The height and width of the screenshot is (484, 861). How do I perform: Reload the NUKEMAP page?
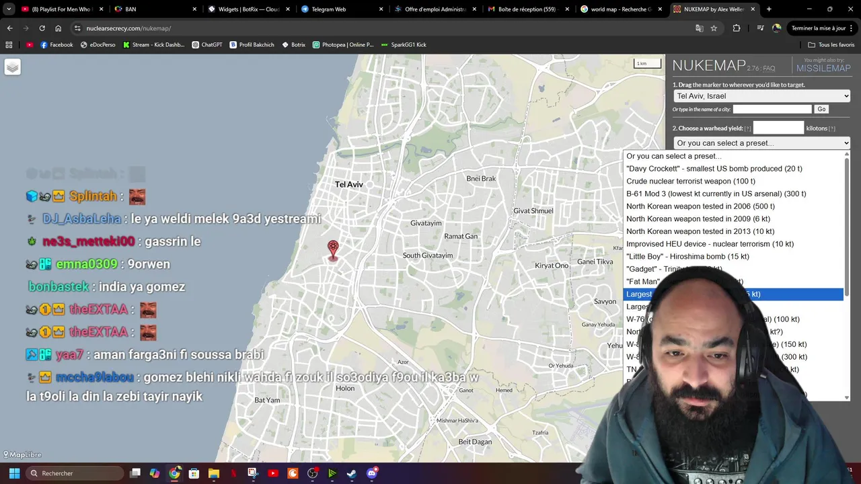[42, 28]
